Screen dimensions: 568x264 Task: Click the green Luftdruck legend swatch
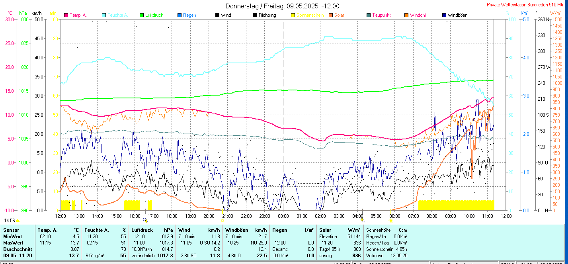141,15
